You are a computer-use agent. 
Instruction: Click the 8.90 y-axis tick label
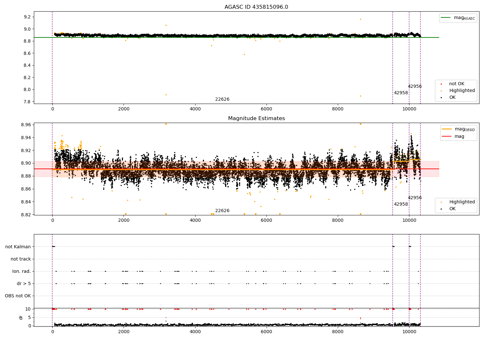(26, 163)
